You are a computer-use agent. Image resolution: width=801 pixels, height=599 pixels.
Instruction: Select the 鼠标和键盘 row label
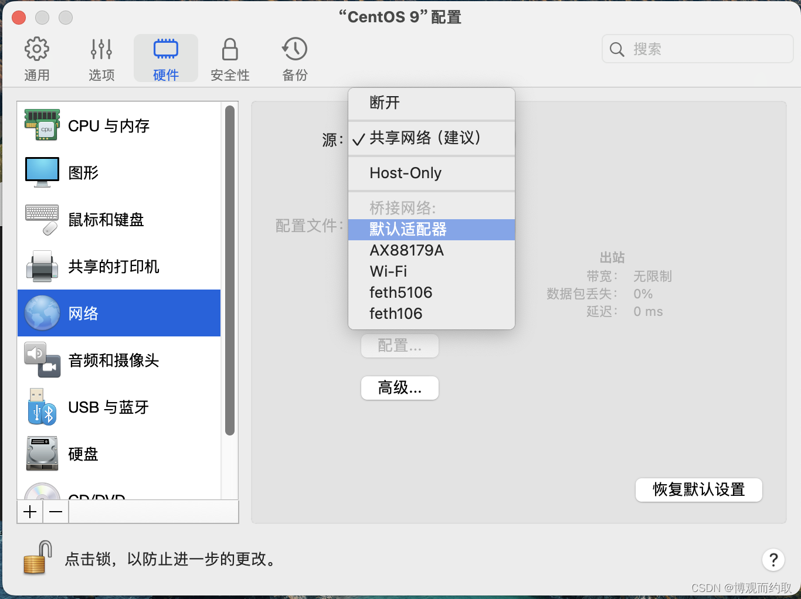pyautogui.click(x=106, y=220)
